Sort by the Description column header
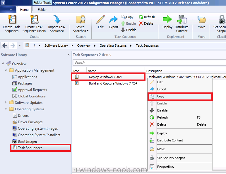Screen dimensions: 226x174 point(185,71)
